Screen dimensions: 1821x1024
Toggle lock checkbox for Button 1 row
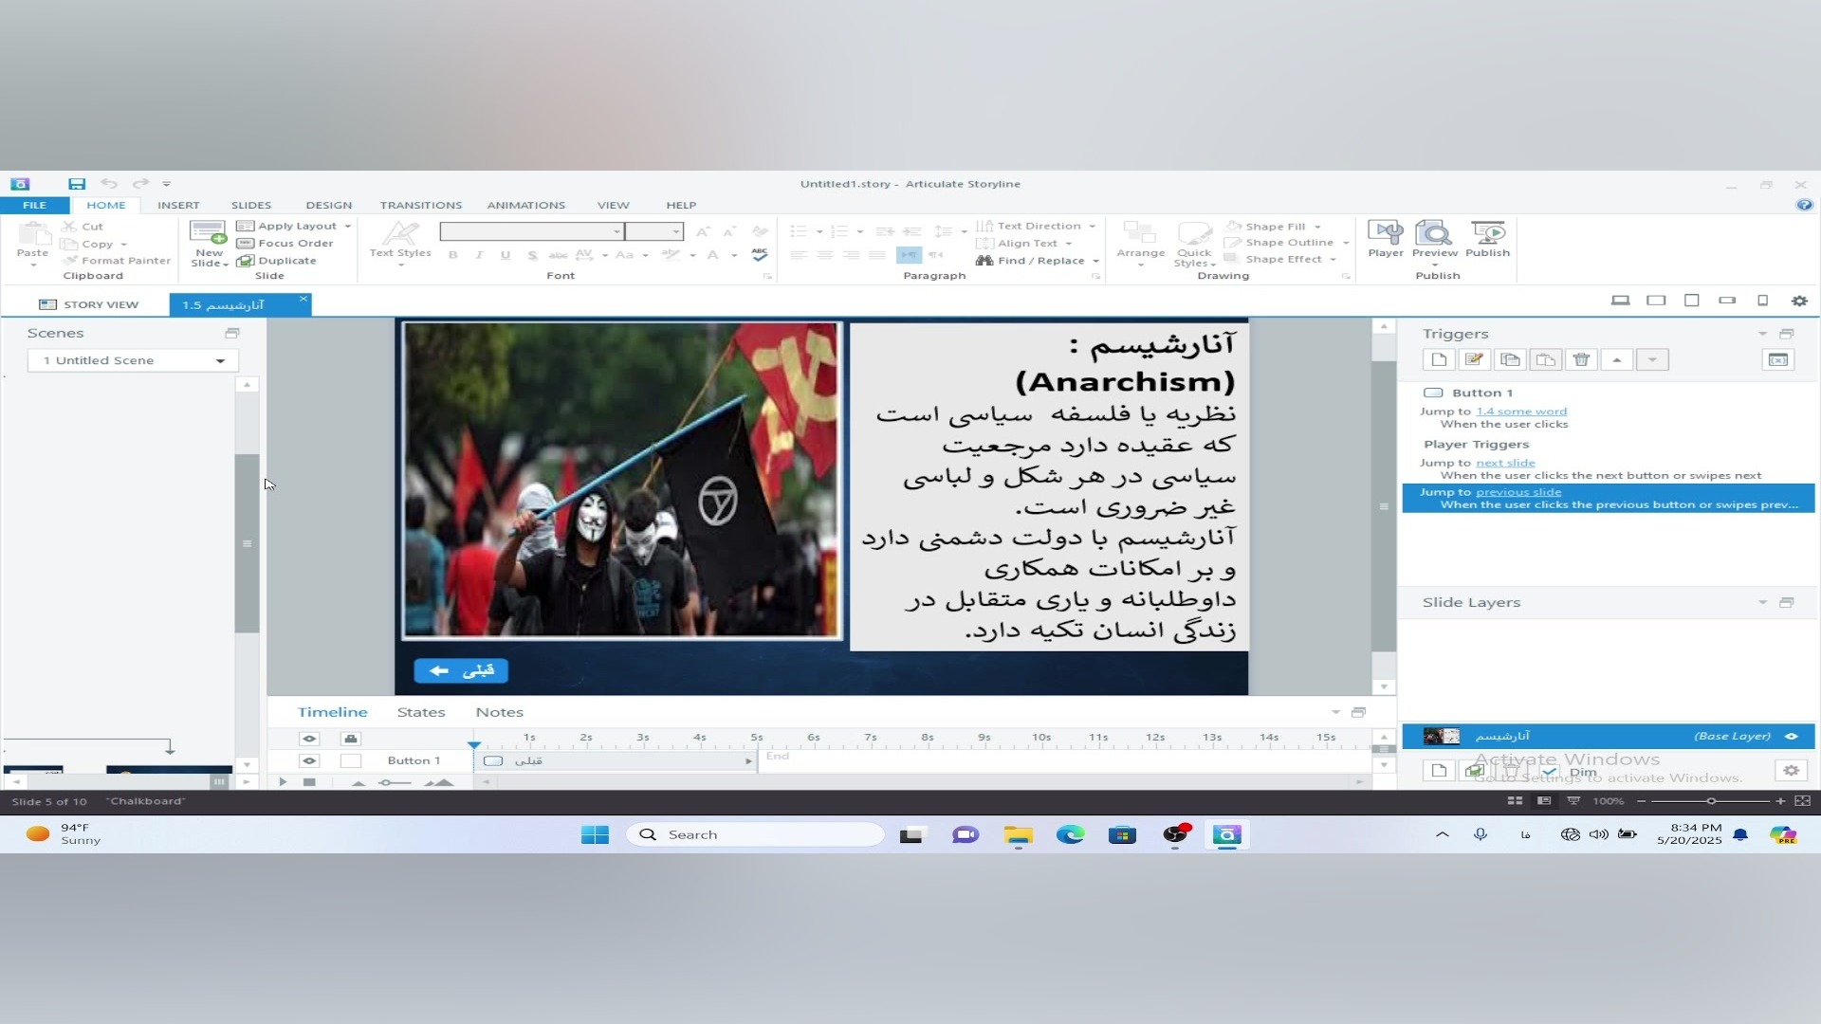pyautogui.click(x=351, y=760)
